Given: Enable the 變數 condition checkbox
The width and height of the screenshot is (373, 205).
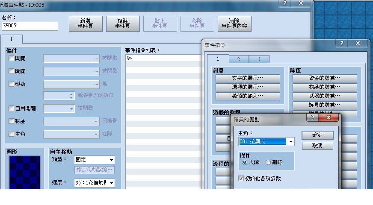Looking at the screenshot, I should (x=11, y=84).
